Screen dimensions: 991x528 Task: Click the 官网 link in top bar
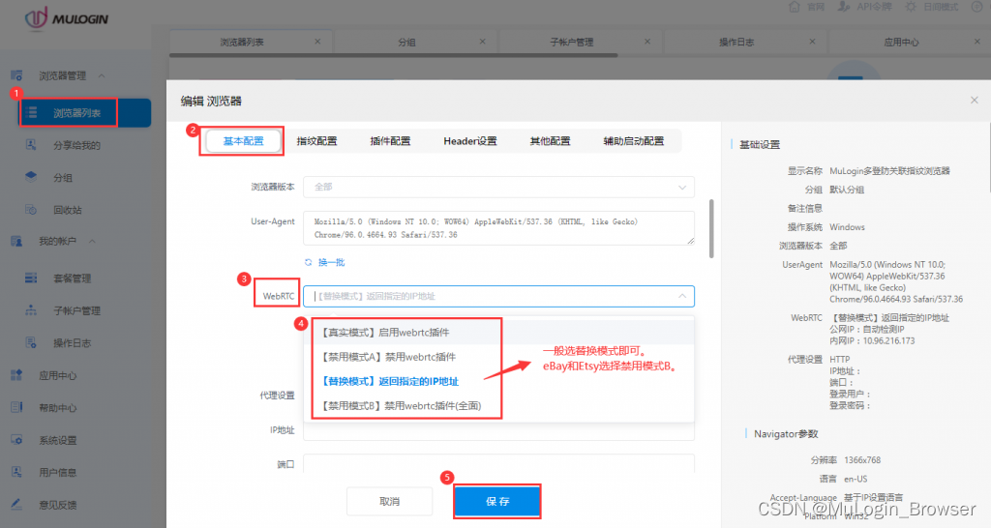pos(816,7)
